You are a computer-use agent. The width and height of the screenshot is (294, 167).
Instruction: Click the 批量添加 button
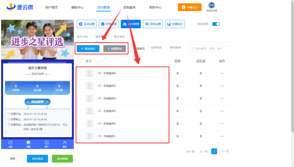114,49
